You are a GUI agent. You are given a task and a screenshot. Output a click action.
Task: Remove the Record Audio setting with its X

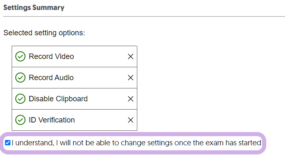pos(131,78)
